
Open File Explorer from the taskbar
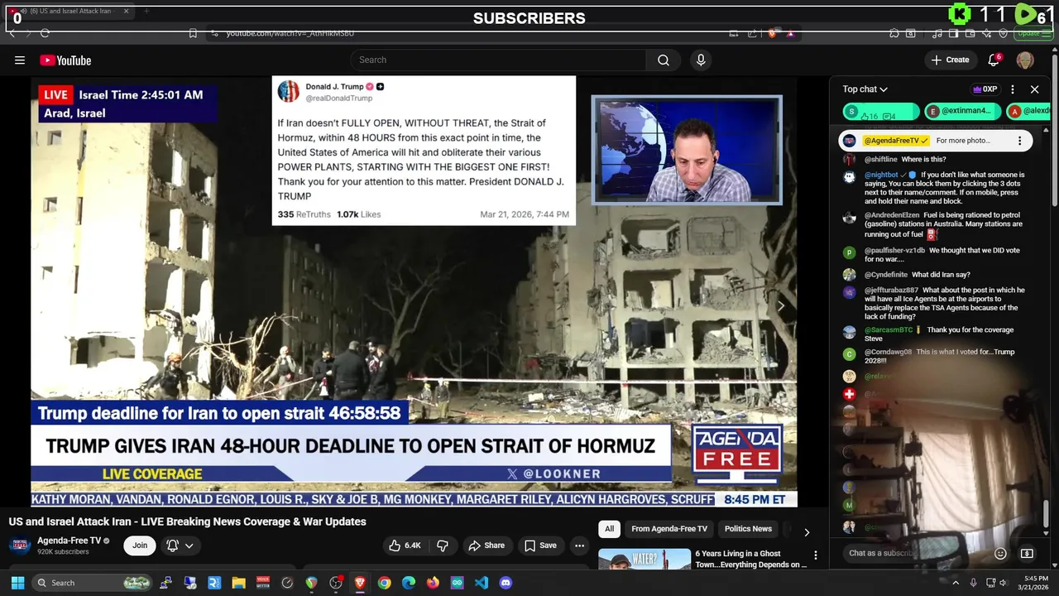pos(238,583)
